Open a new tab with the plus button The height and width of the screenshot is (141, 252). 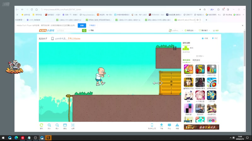206,20
